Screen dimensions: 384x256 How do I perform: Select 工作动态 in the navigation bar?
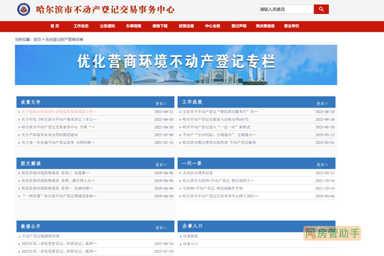(x=81, y=26)
